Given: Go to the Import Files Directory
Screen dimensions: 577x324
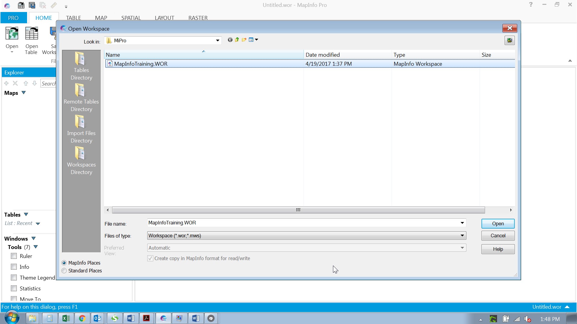Looking at the screenshot, I should pos(80,122).
